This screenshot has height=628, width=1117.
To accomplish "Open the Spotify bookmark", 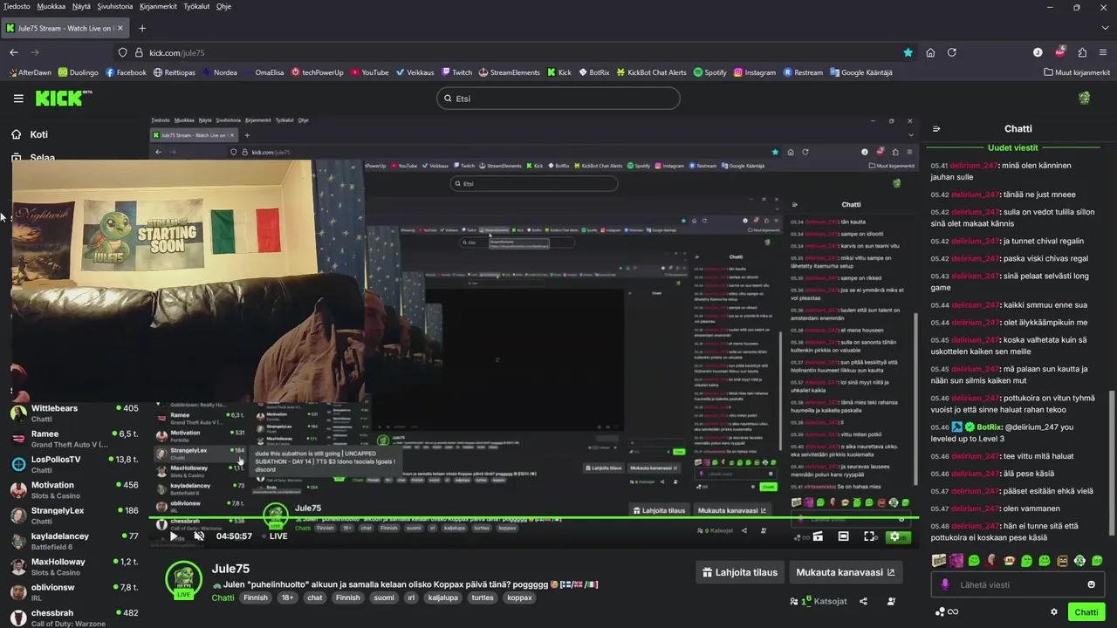I will pos(710,72).
